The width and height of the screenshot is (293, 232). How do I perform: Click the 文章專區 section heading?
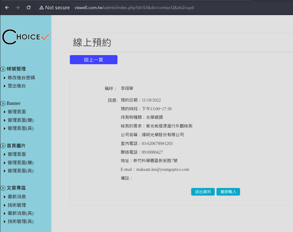(x=16, y=188)
